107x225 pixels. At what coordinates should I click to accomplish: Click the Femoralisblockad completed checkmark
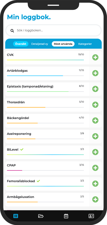[38, 181]
